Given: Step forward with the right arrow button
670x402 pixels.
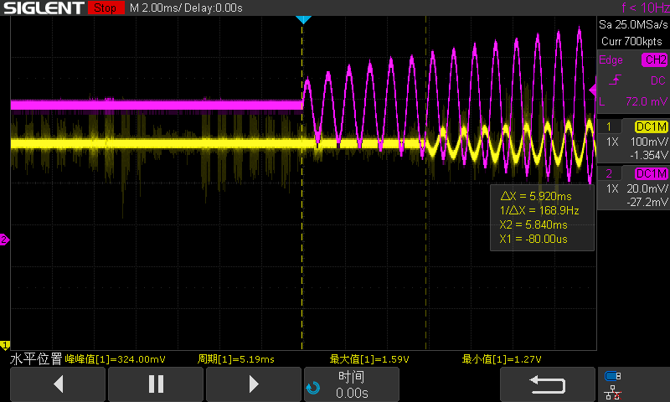Looking at the screenshot, I should tap(254, 384).
